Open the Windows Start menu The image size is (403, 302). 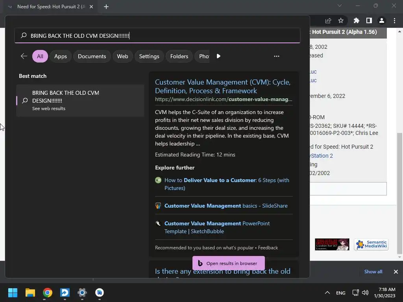(x=13, y=293)
